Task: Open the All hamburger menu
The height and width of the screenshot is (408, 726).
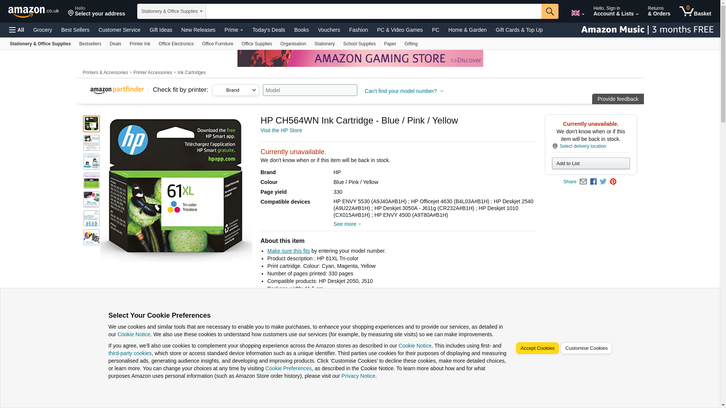Action: point(17,30)
